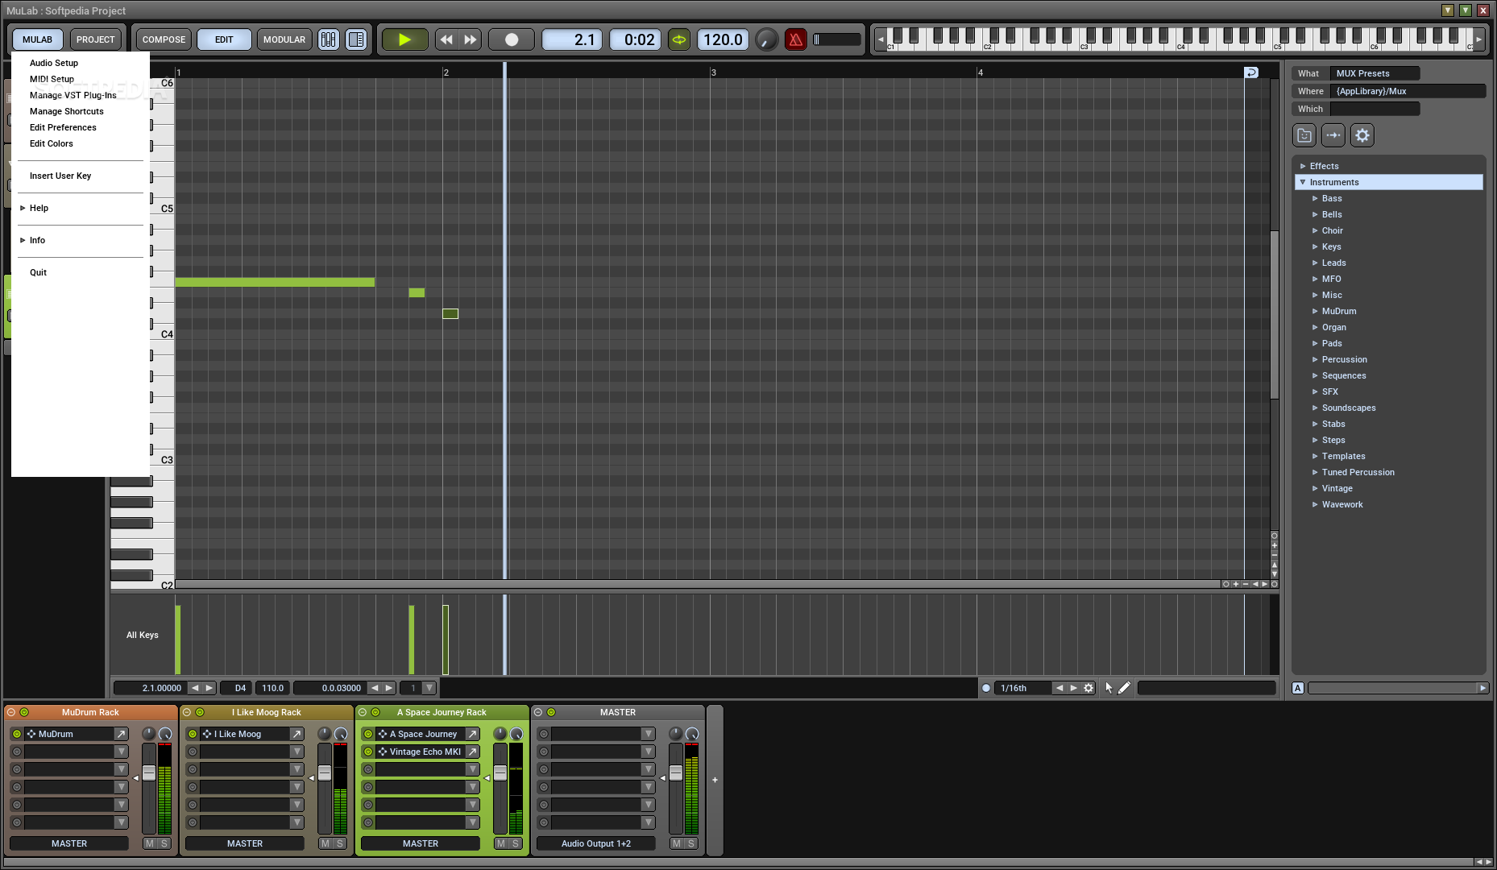1497x870 pixels.
Task: Toggle A Space Journey module power
Action: 368,734
